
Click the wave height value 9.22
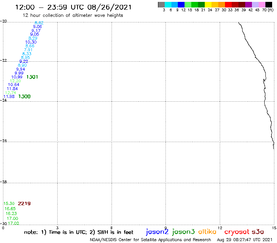click(x=24, y=61)
